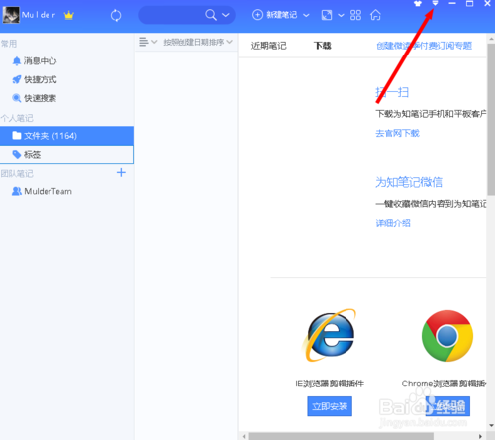Screen dimensions: 495x440
Task: Click the Internet Explorer logo
Action: [x=330, y=335]
